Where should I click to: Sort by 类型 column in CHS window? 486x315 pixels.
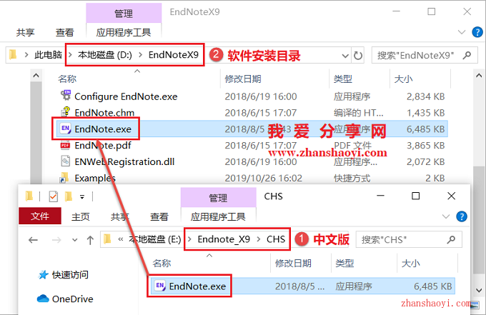coord(344,264)
